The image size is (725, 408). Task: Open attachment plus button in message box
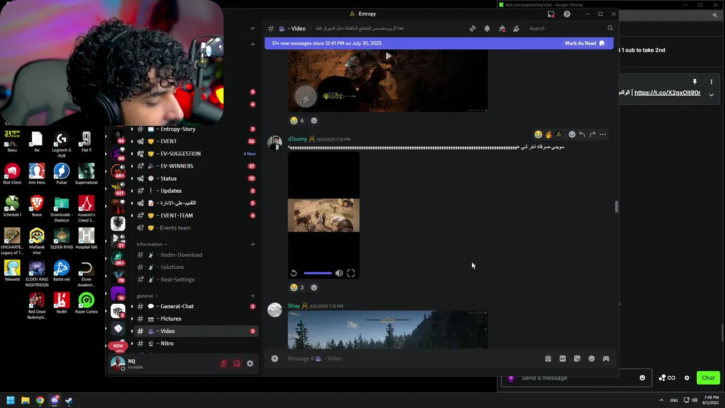pyautogui.click(x=275, y=358)
